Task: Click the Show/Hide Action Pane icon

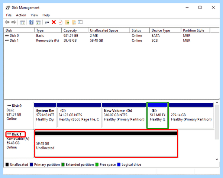Action: pos(38,22)
